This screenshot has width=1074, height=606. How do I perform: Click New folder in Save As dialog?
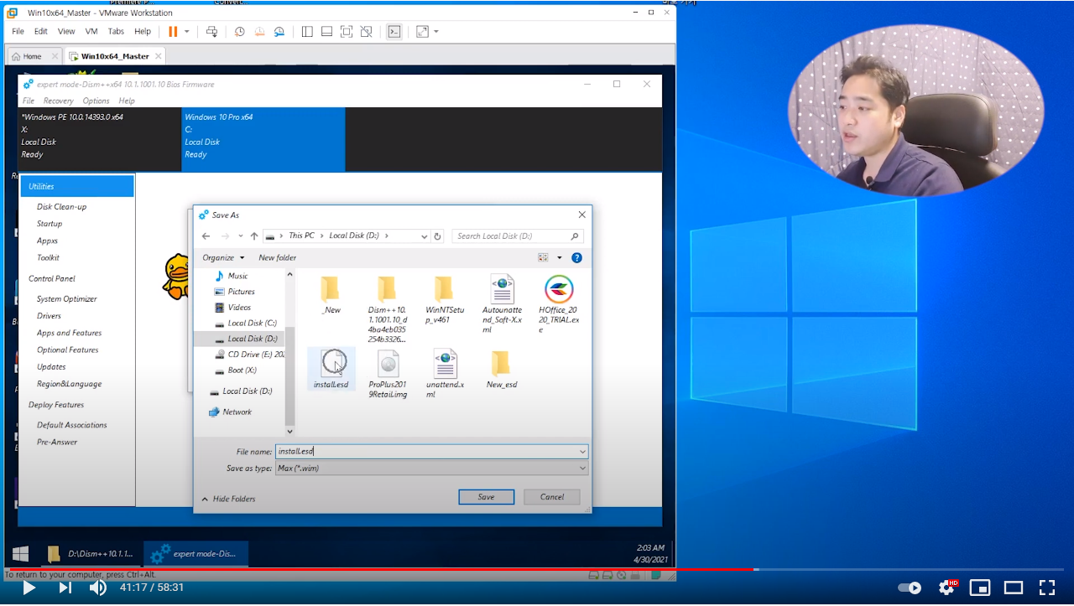(277, 257)
